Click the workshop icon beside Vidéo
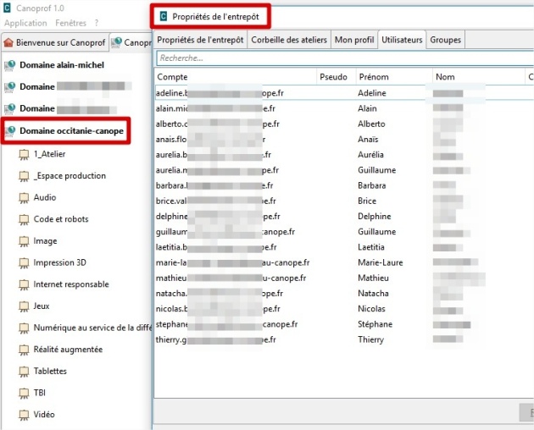 click(24, 415)
